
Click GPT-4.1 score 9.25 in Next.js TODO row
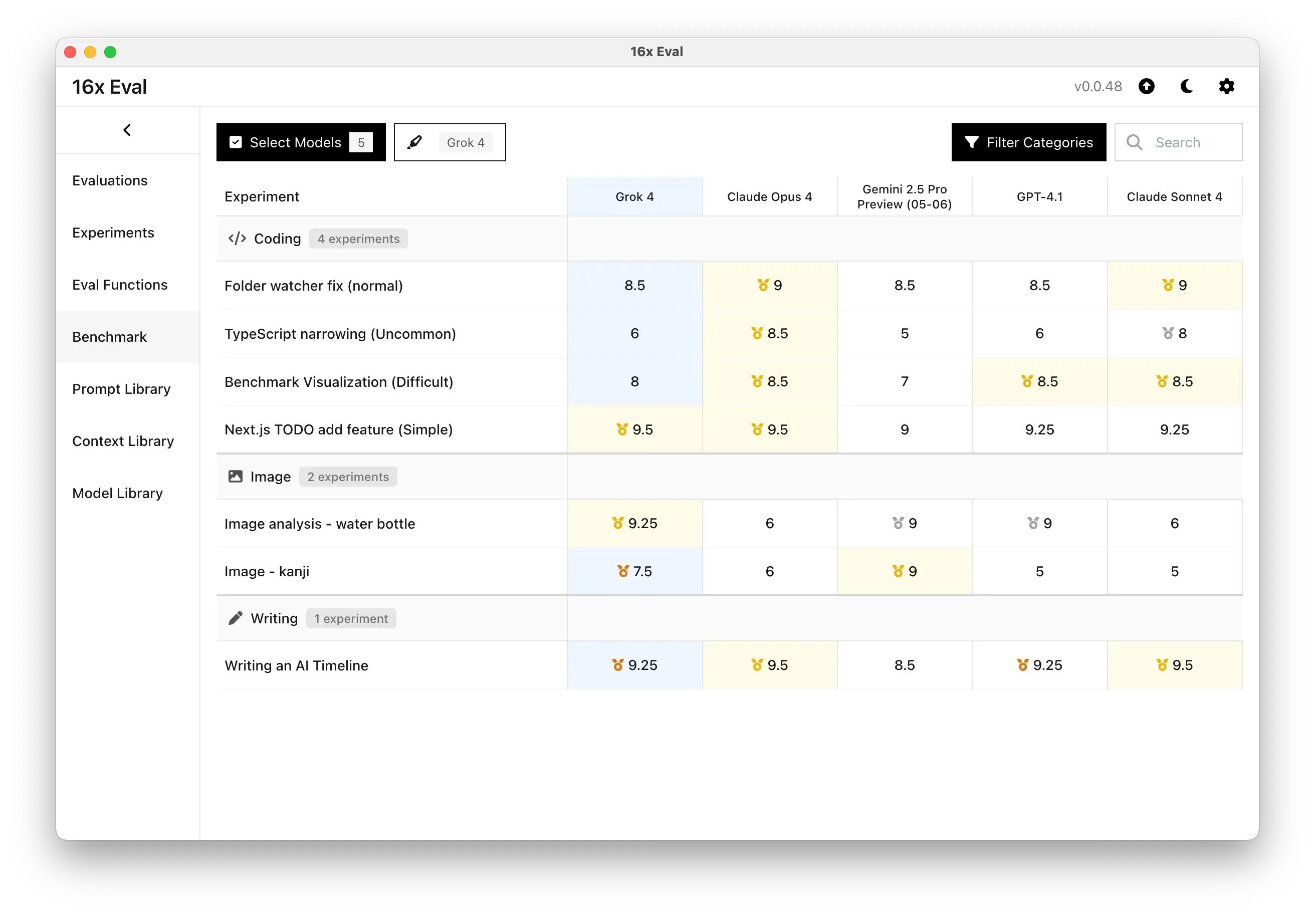1039,429
